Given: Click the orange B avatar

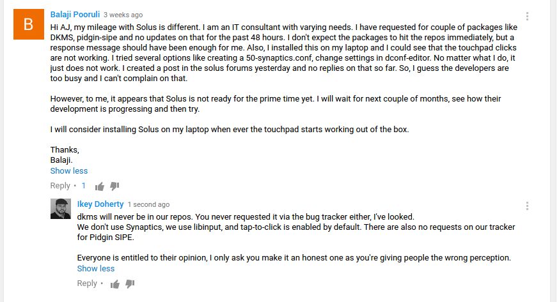Looking at the screenshot, I should tap(29, 24).
